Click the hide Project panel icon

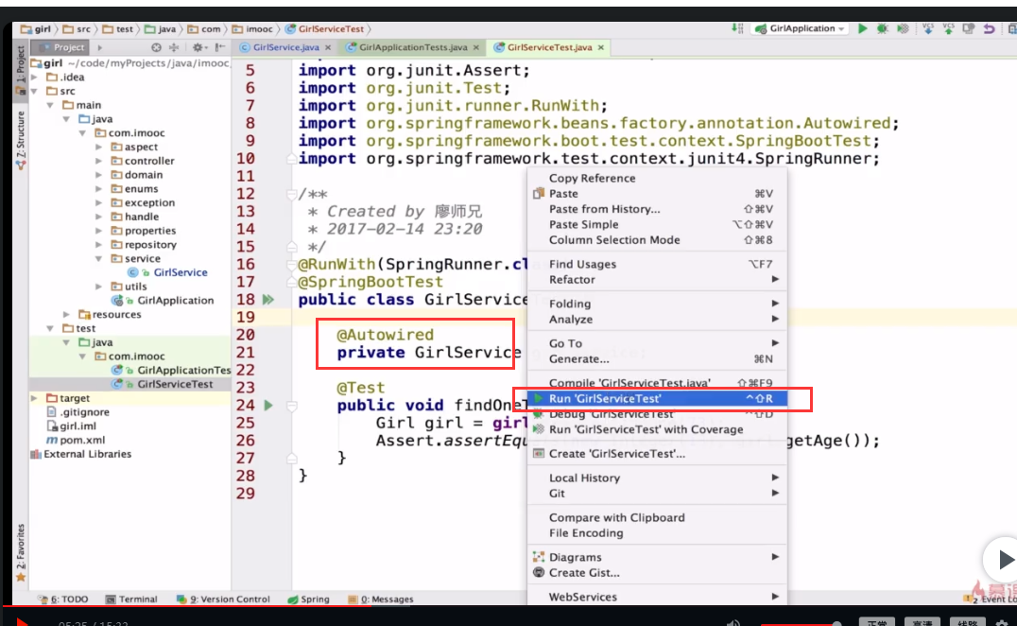[220, 47]
